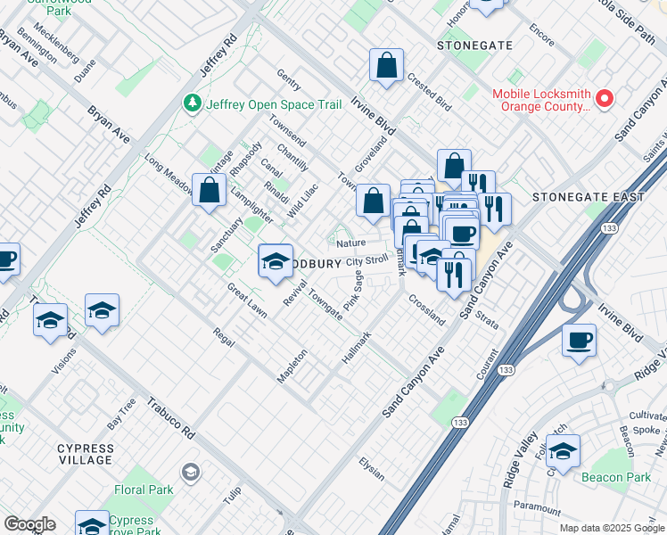Click the coffee marker east of Route 133
This screenshot has width=667, height=535.
tap(579, 343)
